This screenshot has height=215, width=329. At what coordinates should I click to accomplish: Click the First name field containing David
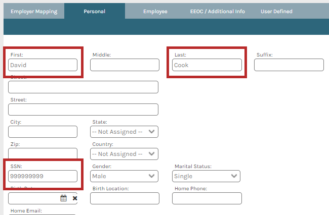pyautogui.click(x=43, y=65)
